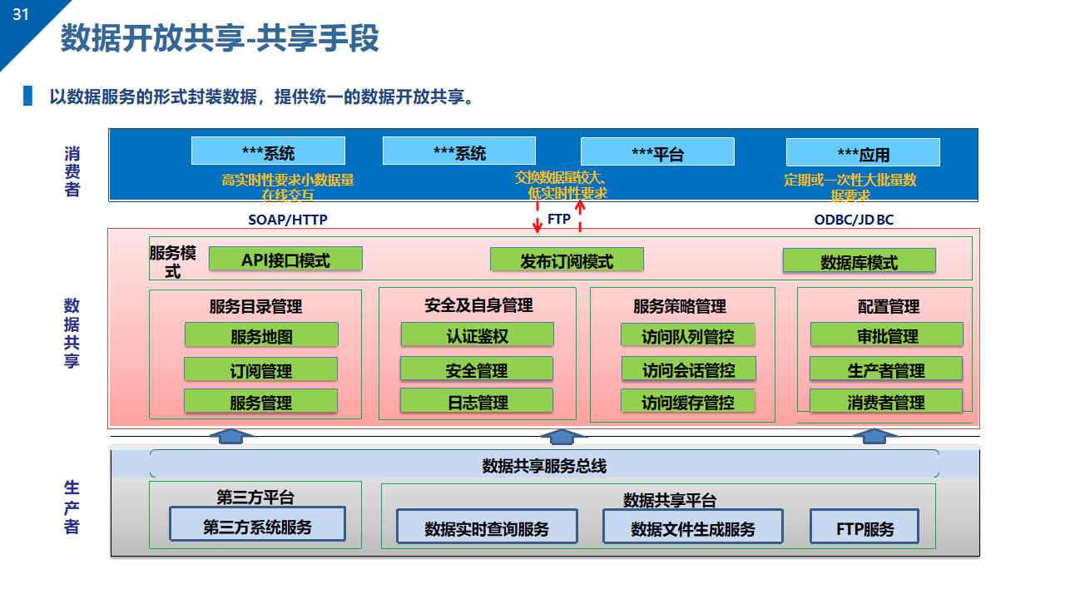
Task: Select the "订阅管理" box
Action: click(260, 369)
